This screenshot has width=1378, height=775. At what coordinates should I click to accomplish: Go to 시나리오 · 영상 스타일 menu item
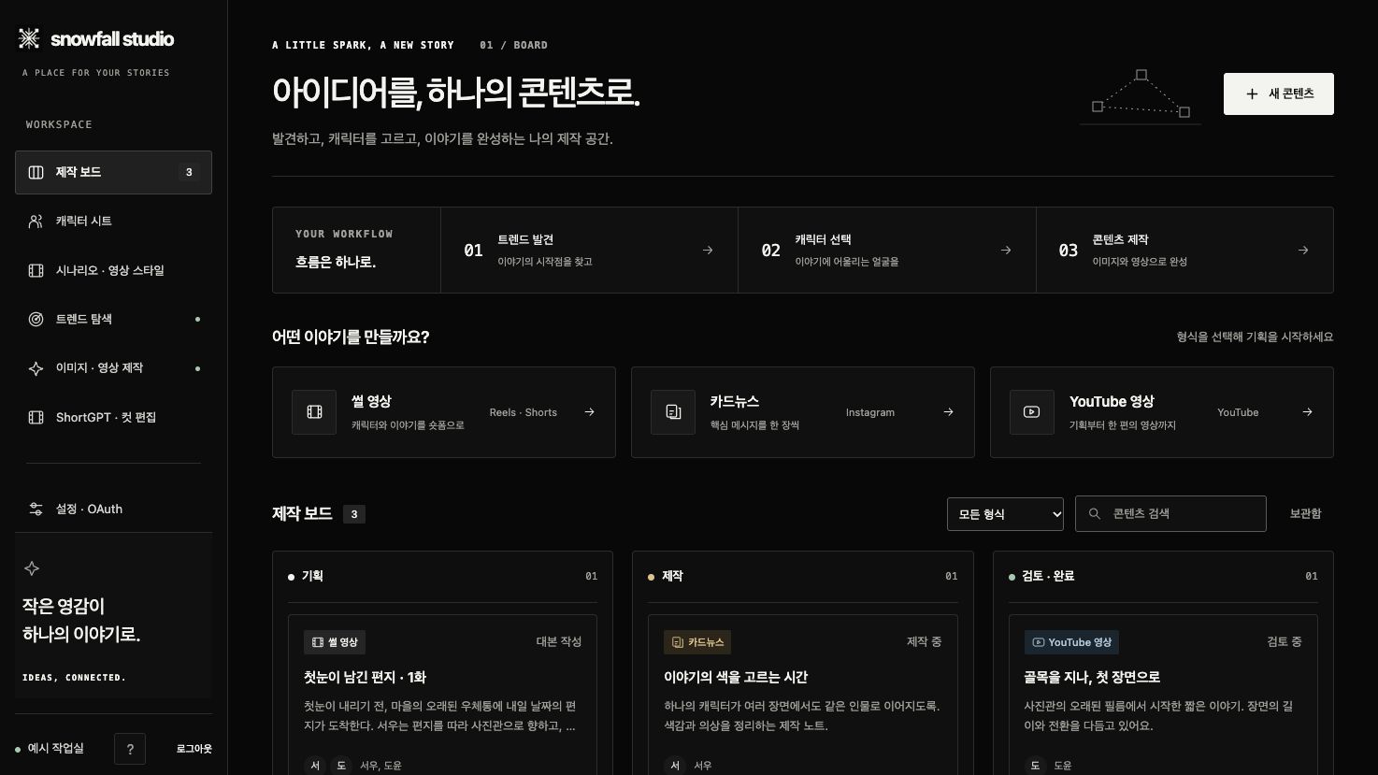coord(113,270)
